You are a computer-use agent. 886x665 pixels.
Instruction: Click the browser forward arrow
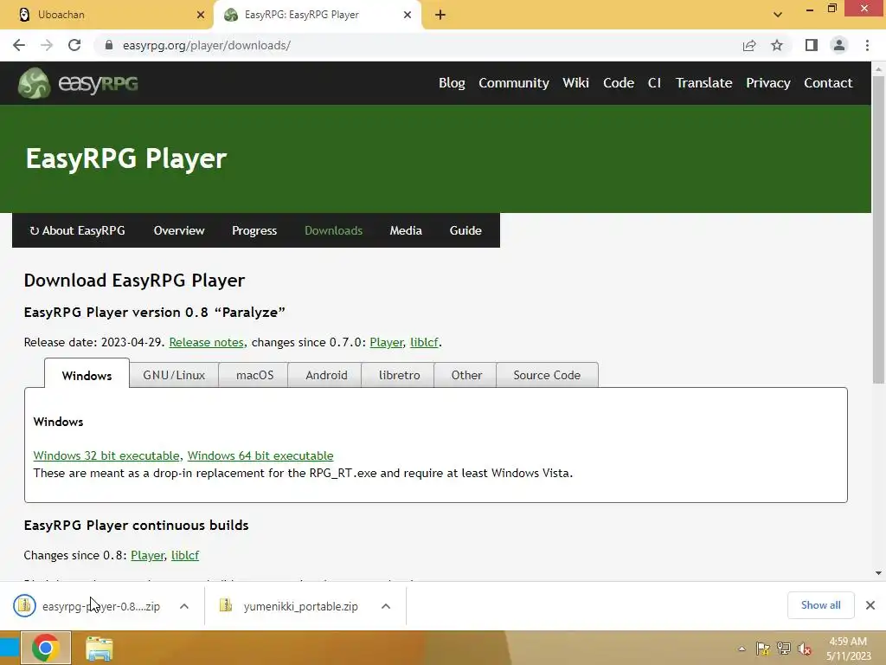coord(47,45)
